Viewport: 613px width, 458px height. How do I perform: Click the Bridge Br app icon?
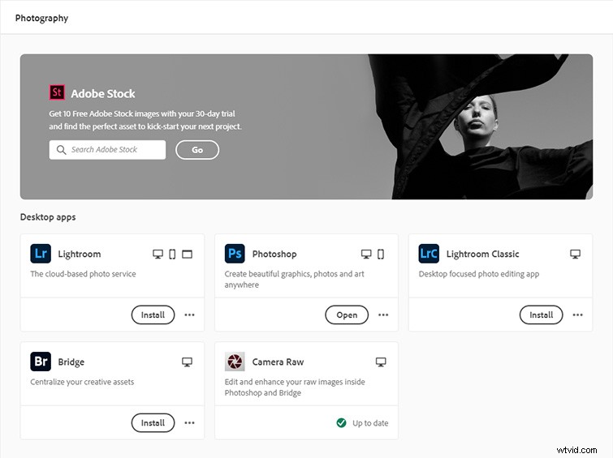pyautogui.click(x=41, y=362)
